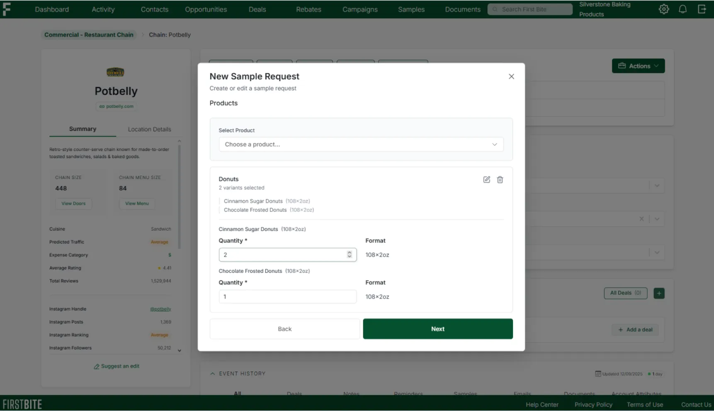The image size is (714, 411).
Task: Open the settings gear icon
Action: click(664, 9)
